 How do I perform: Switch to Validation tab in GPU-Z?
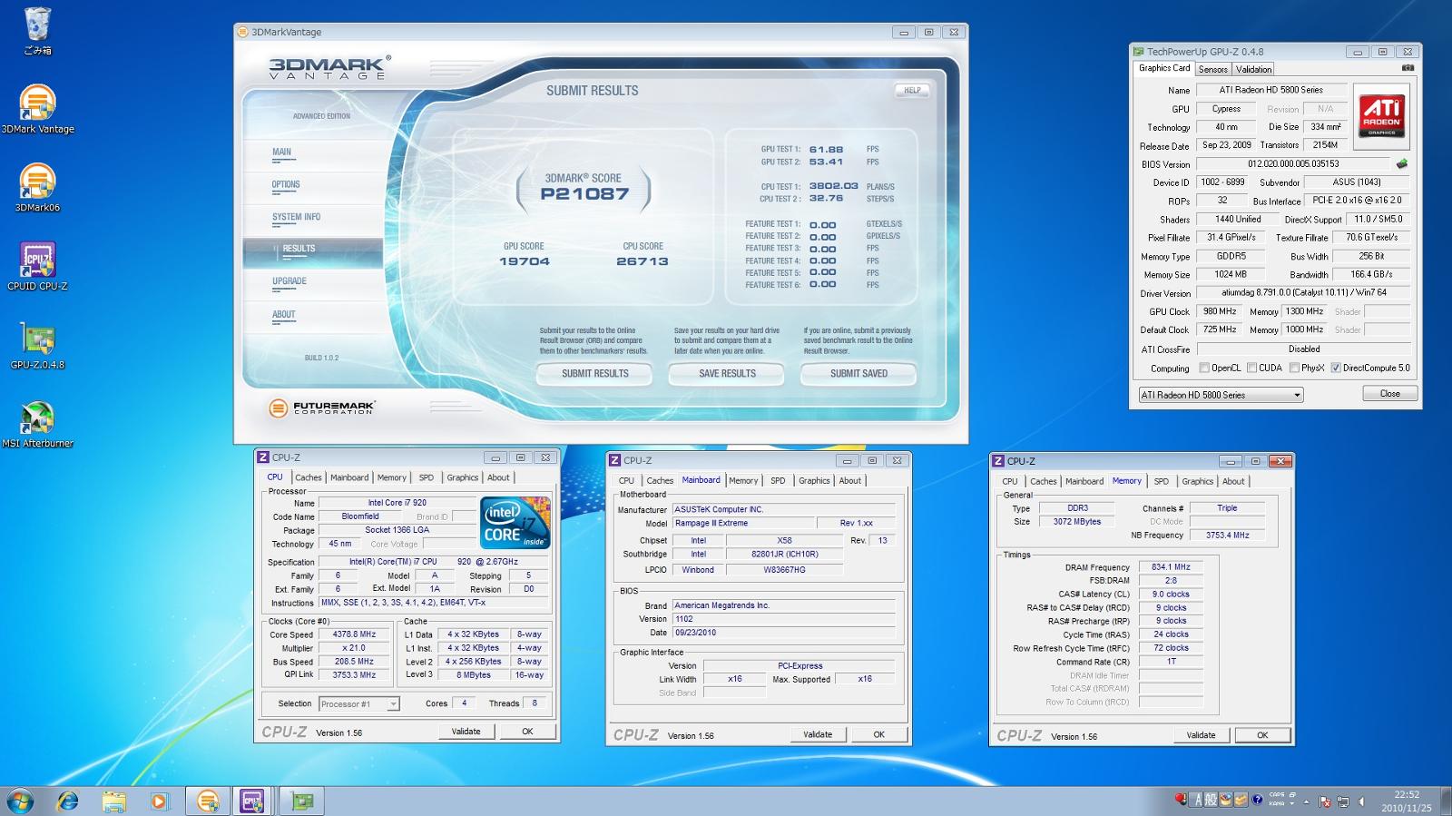[x=1253, y=70]
